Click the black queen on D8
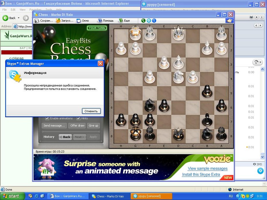 pyautogui.click(x=178, y=134)
